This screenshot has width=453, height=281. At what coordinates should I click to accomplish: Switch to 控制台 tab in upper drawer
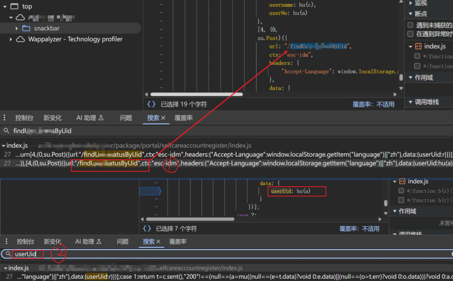[24, 118]
